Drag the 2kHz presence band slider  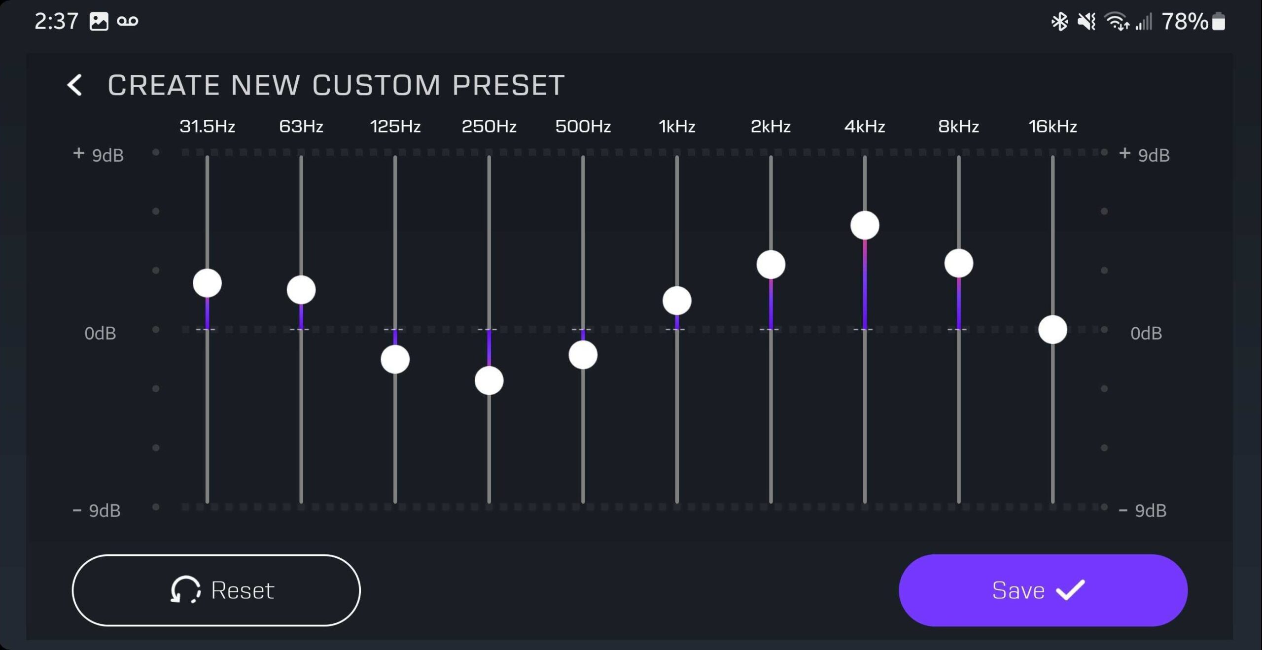coord(771,264)
